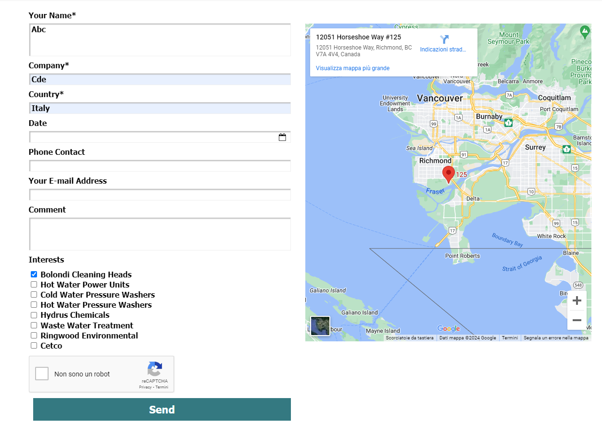Screen dimensions: 602x425
Task: Click Indicazioni stradali link
Action: [443, 50]
